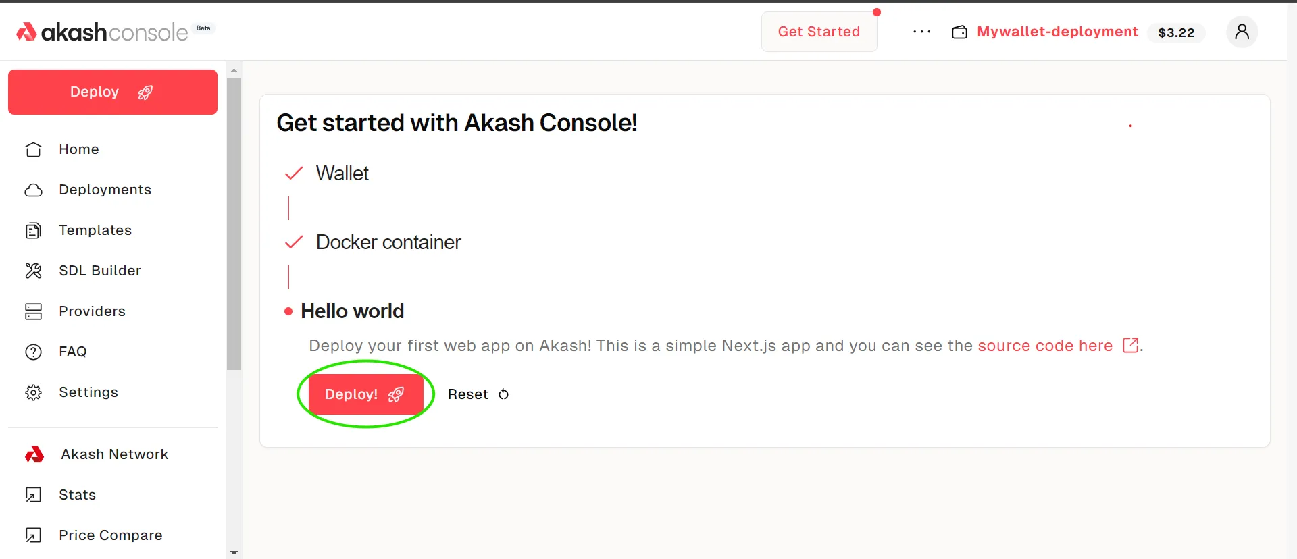Click the wallet icon beside Mywallet-deployment
The width and height of the screenshot is (1297, 559).
[959, 32]
